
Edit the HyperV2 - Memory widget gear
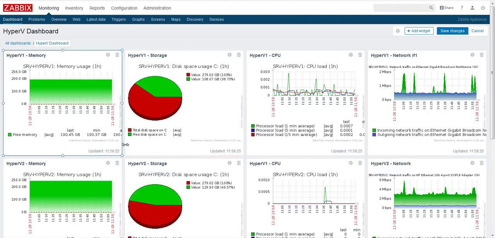point(108,163)
